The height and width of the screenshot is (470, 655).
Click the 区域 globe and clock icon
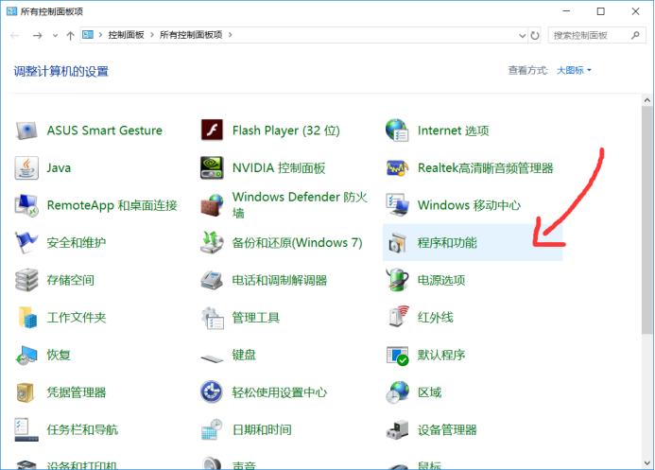[397, 392]
